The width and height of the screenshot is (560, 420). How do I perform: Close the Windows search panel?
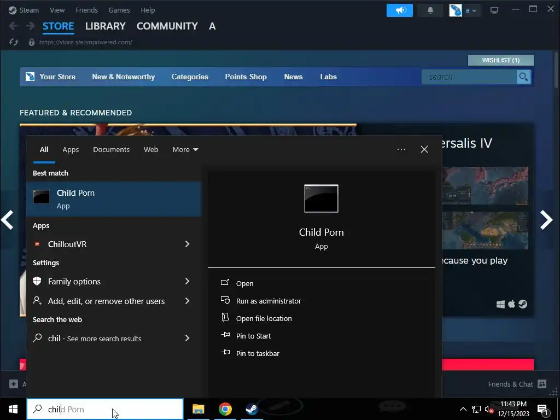(424, 149)
